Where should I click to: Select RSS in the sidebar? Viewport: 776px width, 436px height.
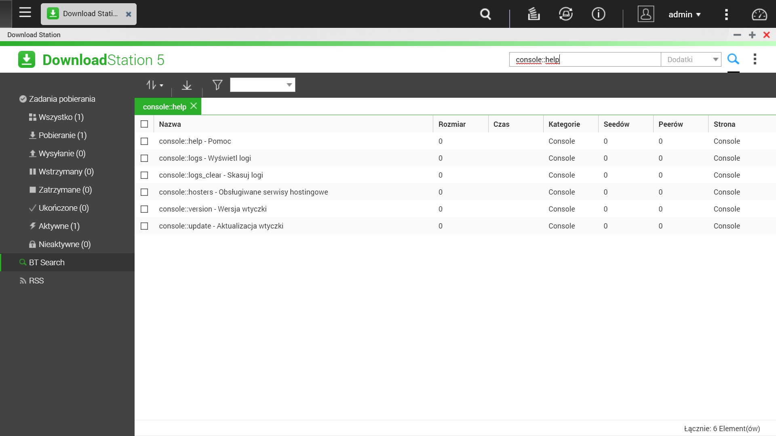[x=36, y=281]
